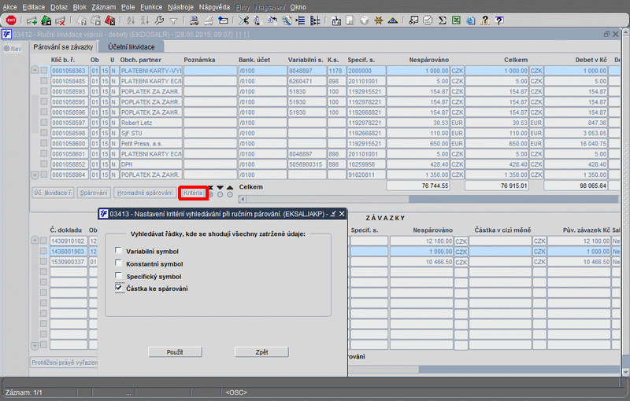Switch to the Účetní likvidace tab
The height and width of the screenshot is (401, 630).
point(132,47)
